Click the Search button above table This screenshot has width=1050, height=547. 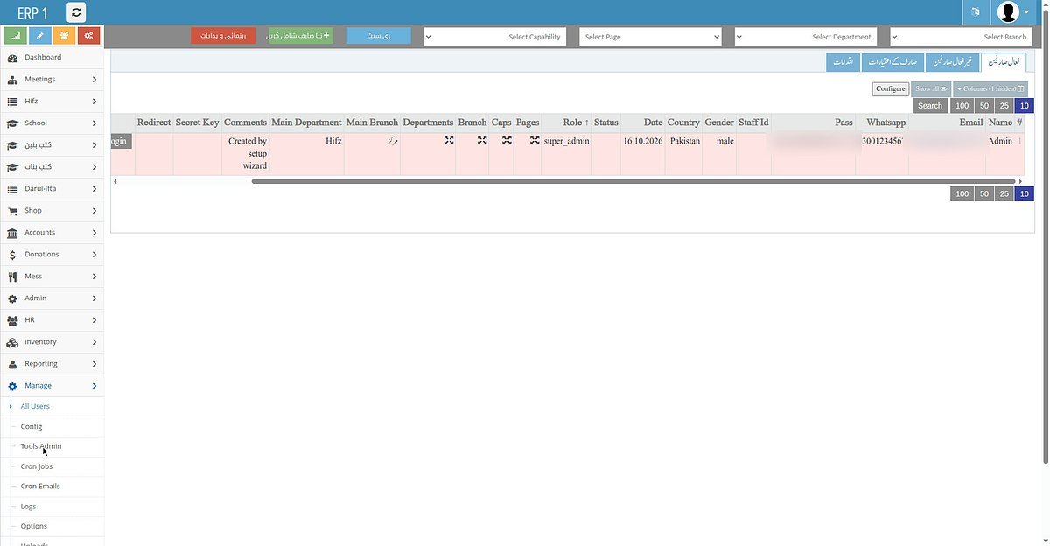930,105
